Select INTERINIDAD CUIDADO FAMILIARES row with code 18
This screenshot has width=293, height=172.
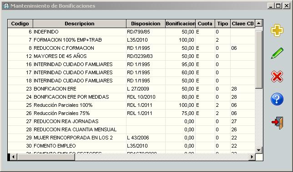click(x=131, y=81)
